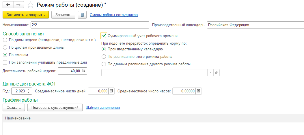Click the forward navigation arrow
Image resolution: width=304 pixels, height=135 pixels.
click(18, 5)
